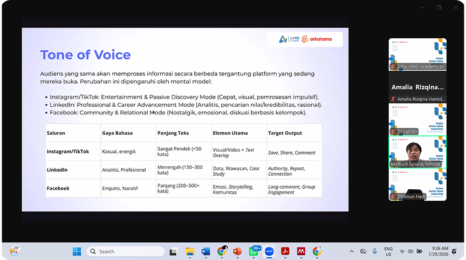466x260 pixels.
Task: Click the taskbar Search box
Action: coord(126,251)
